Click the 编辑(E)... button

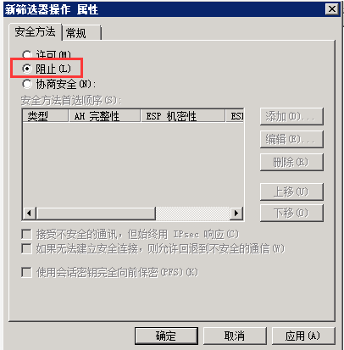pyautogui.click(x=291, y=139)
